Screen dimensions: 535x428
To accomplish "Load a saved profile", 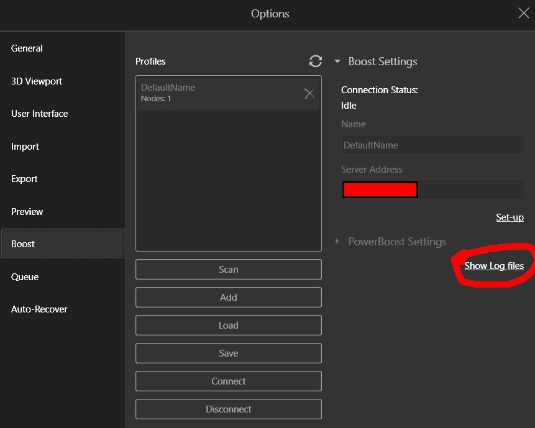I will (x=228, y=326).
